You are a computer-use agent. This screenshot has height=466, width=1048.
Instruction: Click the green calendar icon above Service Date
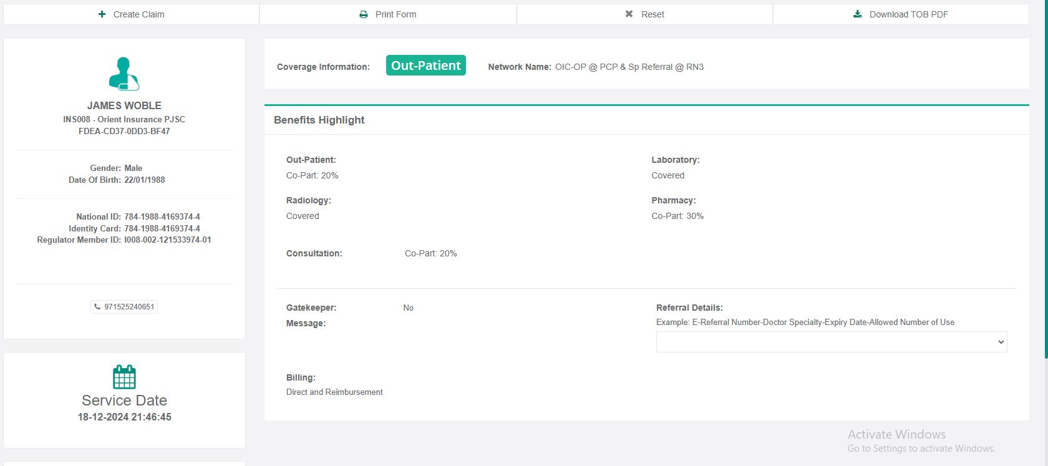pyautogui.click(x=124, y=377)
